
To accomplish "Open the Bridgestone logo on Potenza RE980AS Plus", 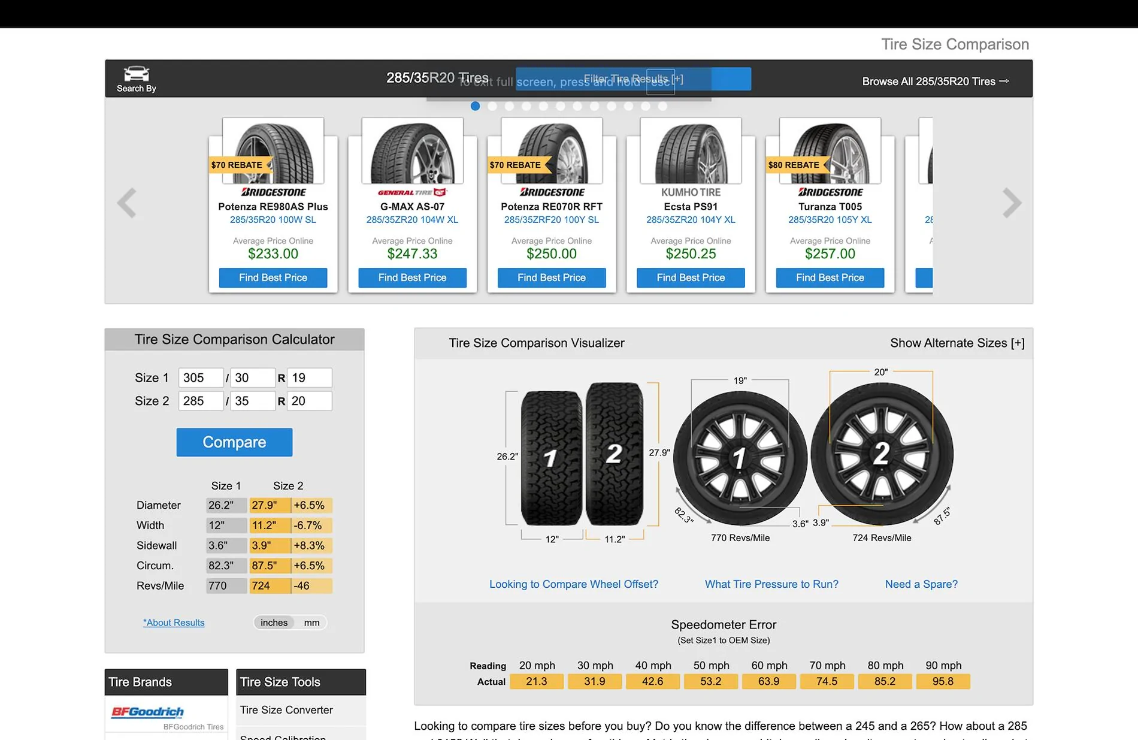I will 273,192.
